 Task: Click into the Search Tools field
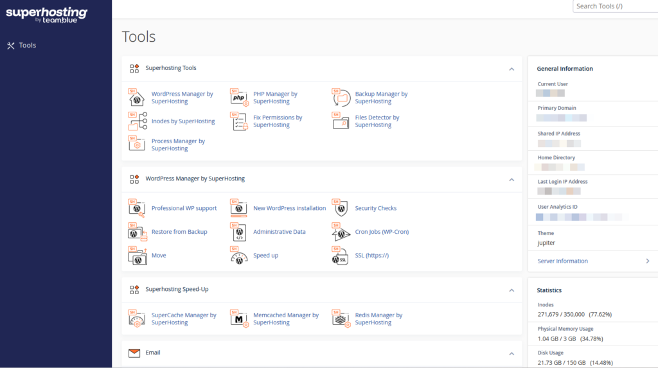coord(615,6)
